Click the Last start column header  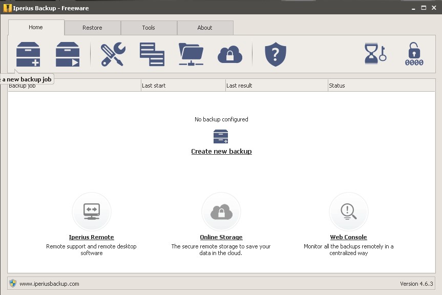pyautogui.click(x=154, y=86)
